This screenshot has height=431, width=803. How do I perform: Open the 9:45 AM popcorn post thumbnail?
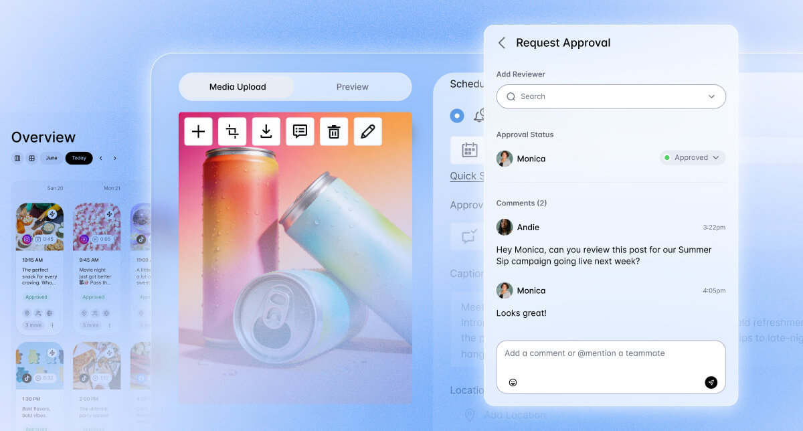(97, 227)
